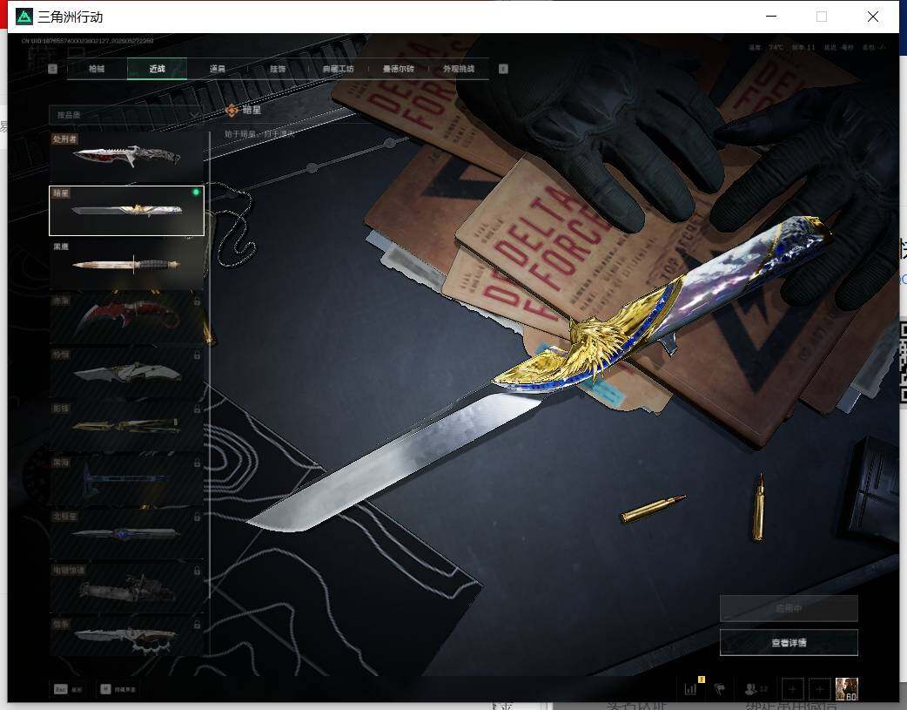Select the 近战 melee tab
Image resolution: width=907 pixels, height=710 pixels.
point(157,69)
